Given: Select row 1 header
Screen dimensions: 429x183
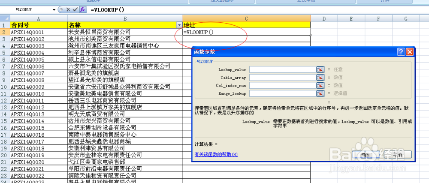Looking at the screenshot, I should (5, 25).
